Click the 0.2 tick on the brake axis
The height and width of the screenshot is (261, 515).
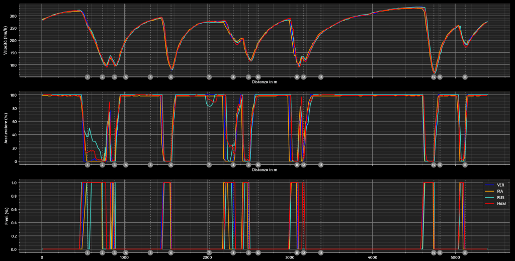15,236
